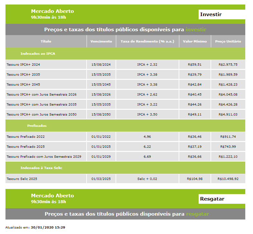Open Tesouro Prefixado 2025 title
Image resolution: width=253 pixels, height=234 pixels.
25,147
